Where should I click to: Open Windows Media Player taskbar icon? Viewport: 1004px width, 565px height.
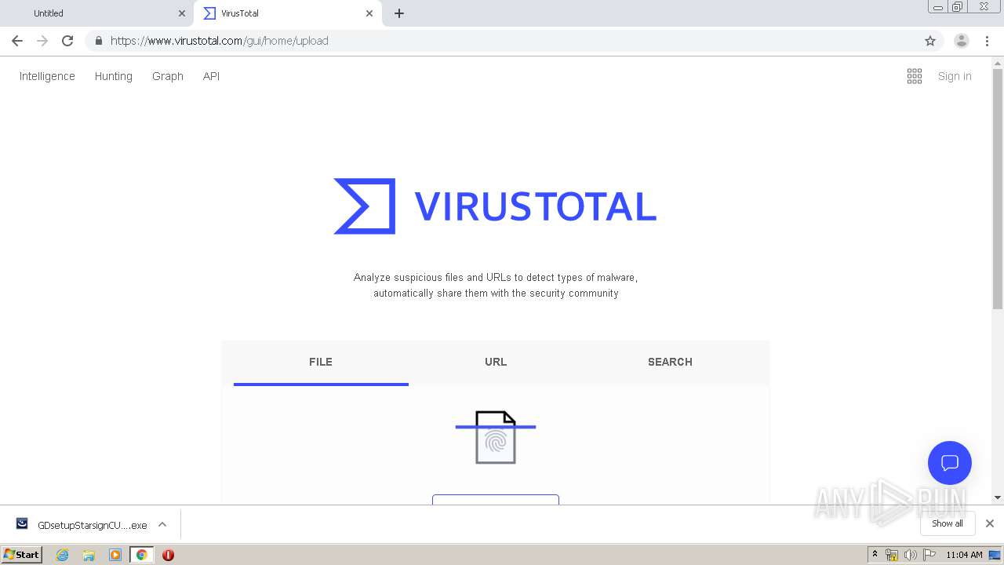coord(115,555)
